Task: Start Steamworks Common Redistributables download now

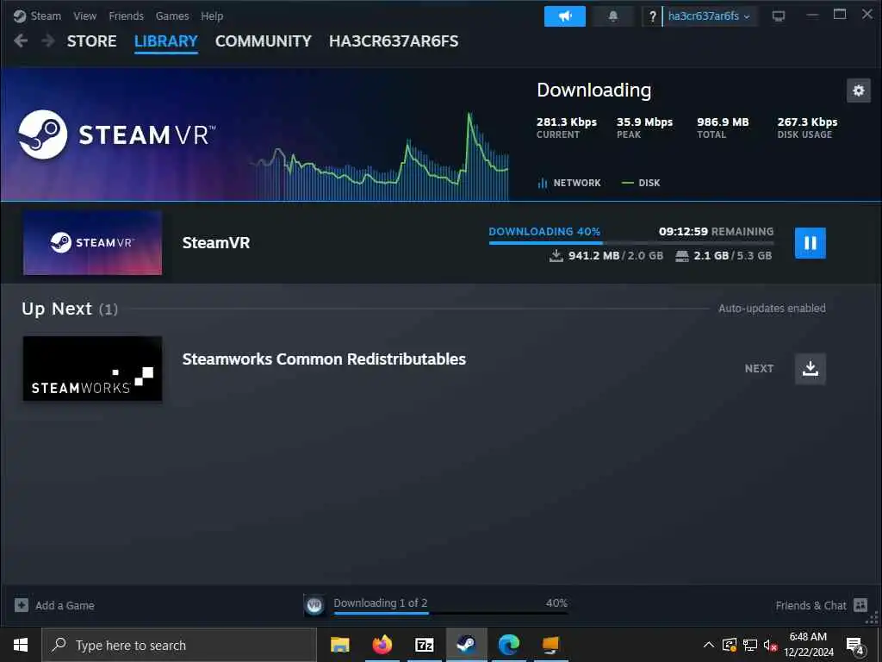Action: [810, 369]
